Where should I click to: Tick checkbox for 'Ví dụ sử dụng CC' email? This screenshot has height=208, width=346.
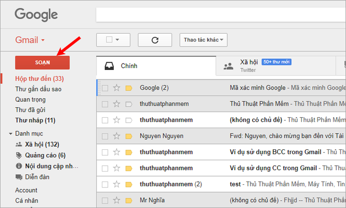pyautogui.click(x=105, y=169)
